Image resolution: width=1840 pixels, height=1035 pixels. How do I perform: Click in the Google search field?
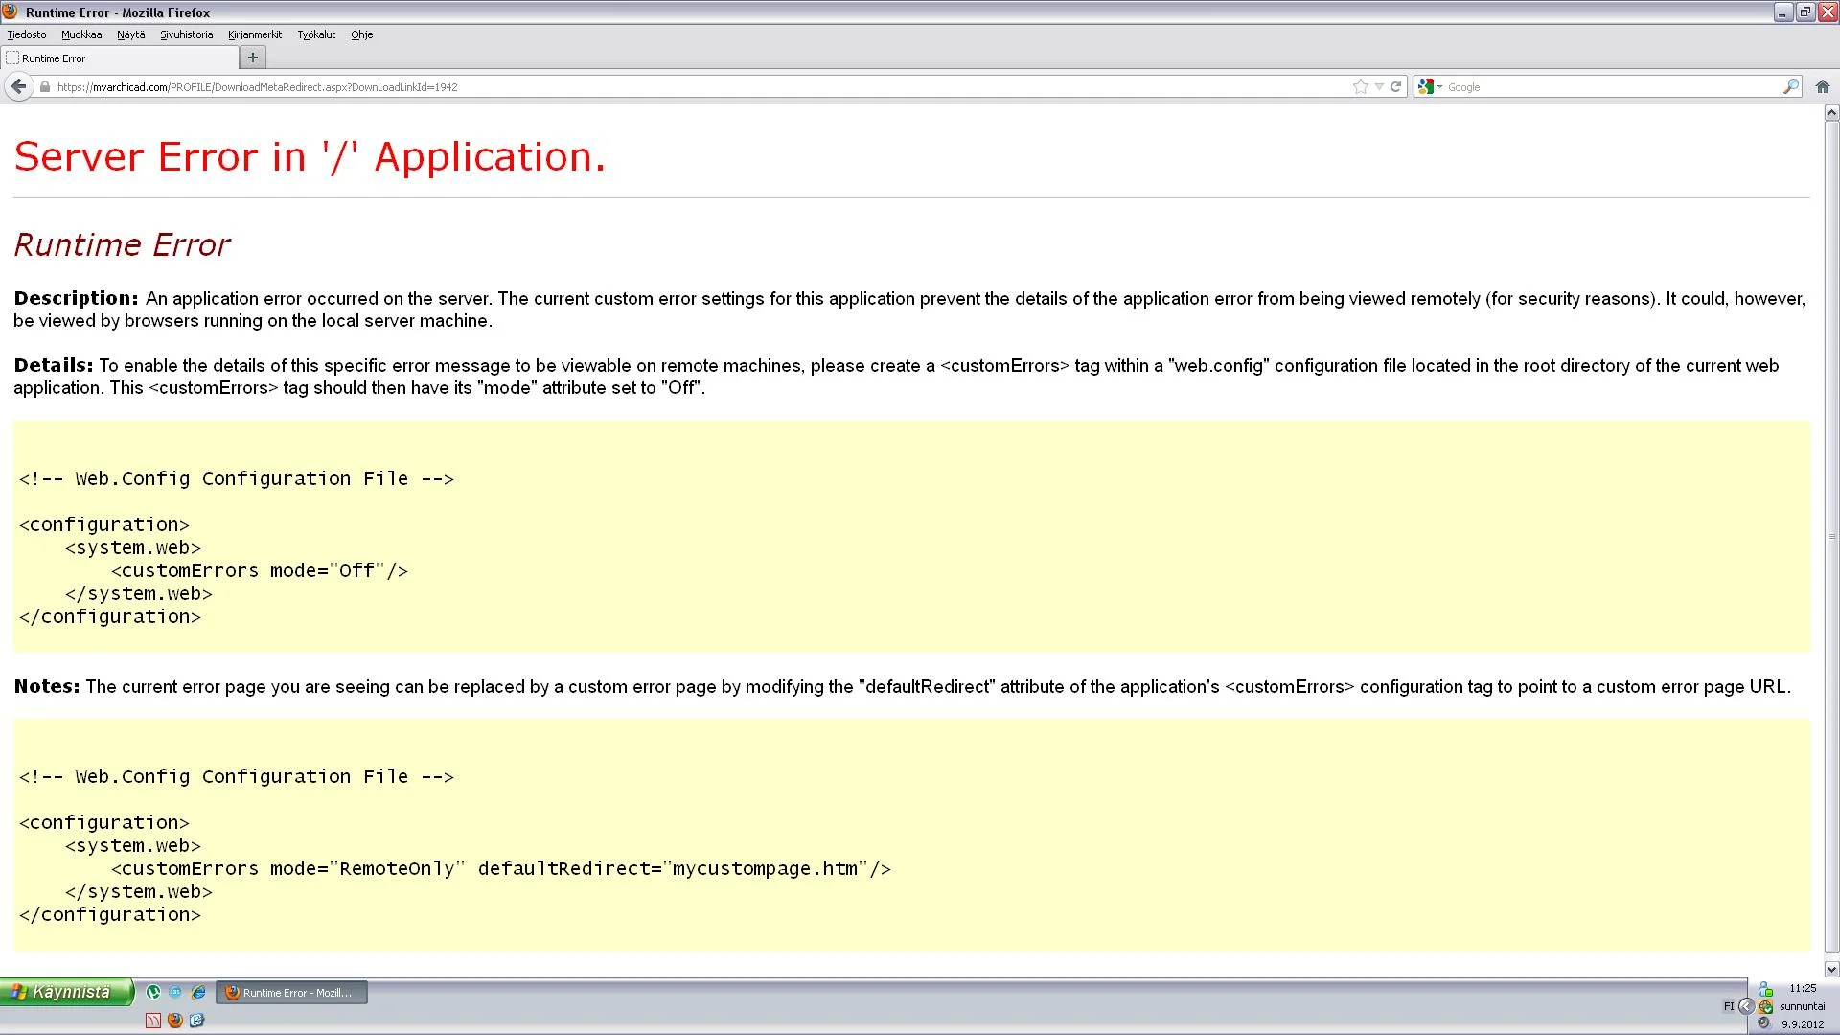(1610, 86)
